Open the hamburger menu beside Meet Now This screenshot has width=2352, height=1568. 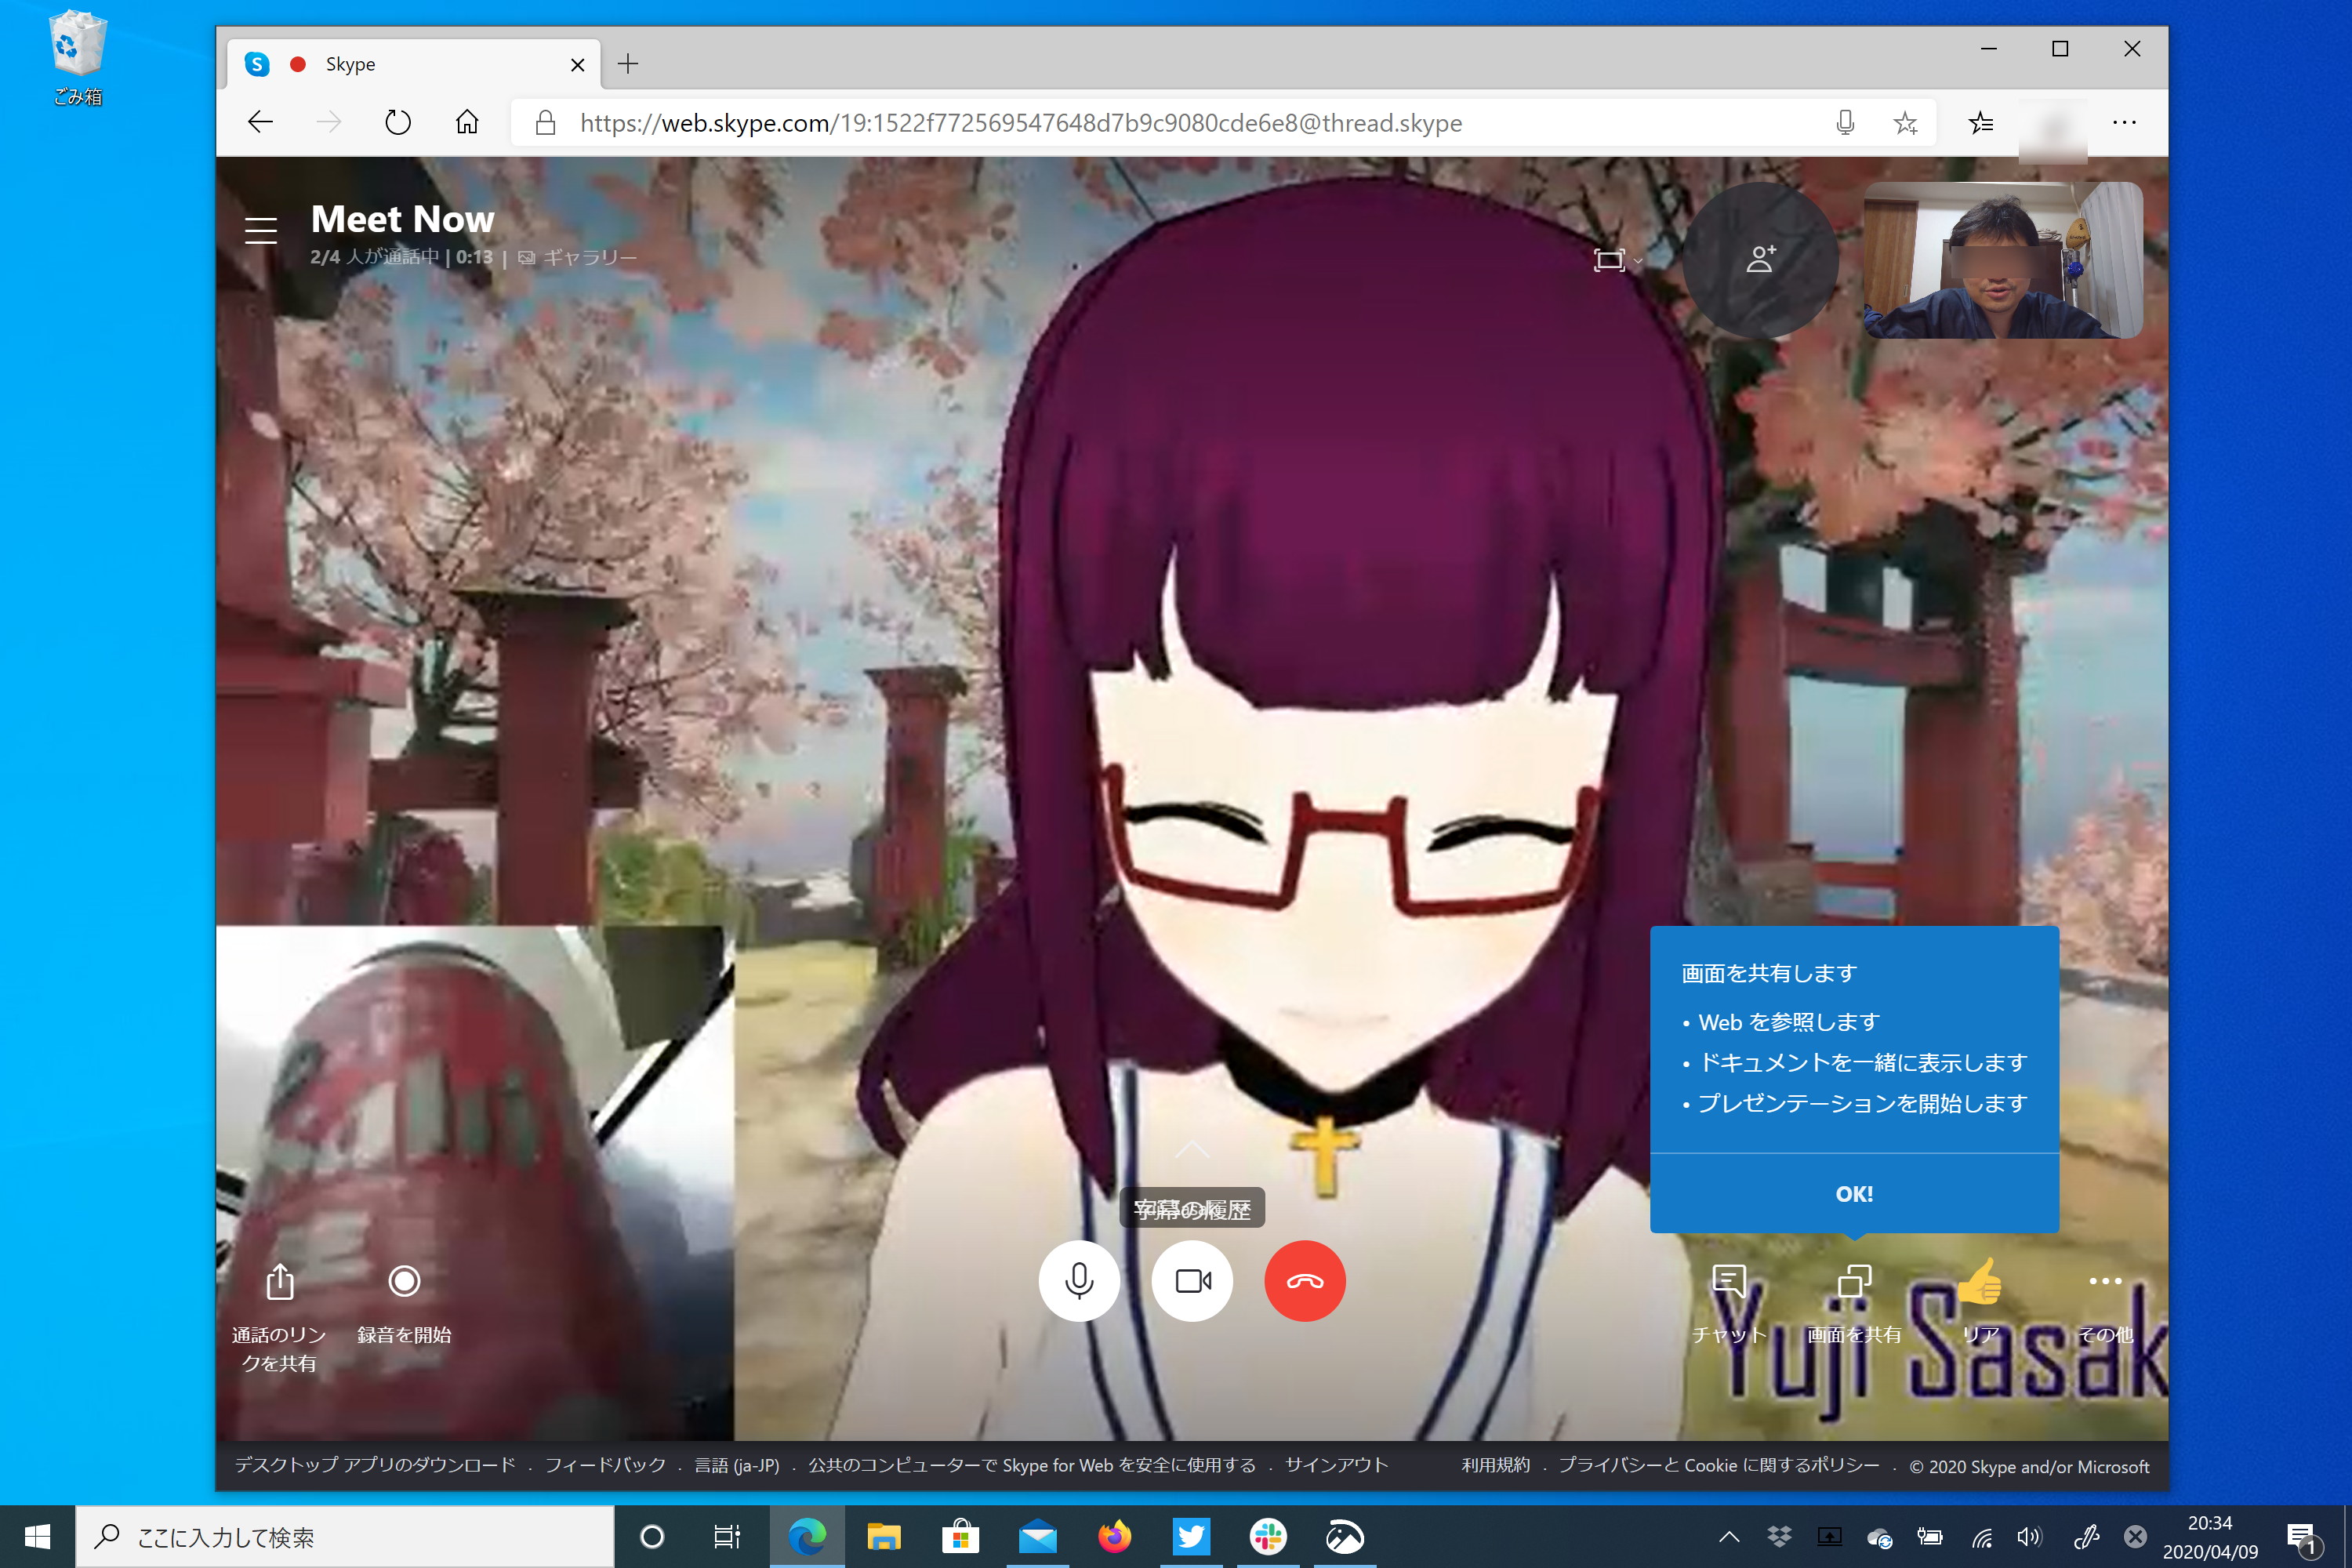(261, 230)
